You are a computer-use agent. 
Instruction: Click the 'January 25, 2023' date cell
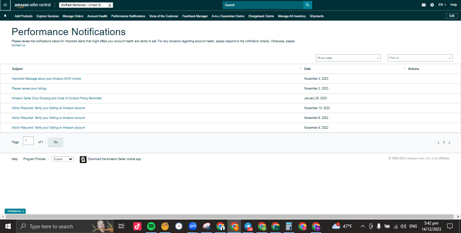point(315,98)
